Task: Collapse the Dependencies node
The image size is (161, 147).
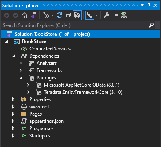Action: point(14,56)
